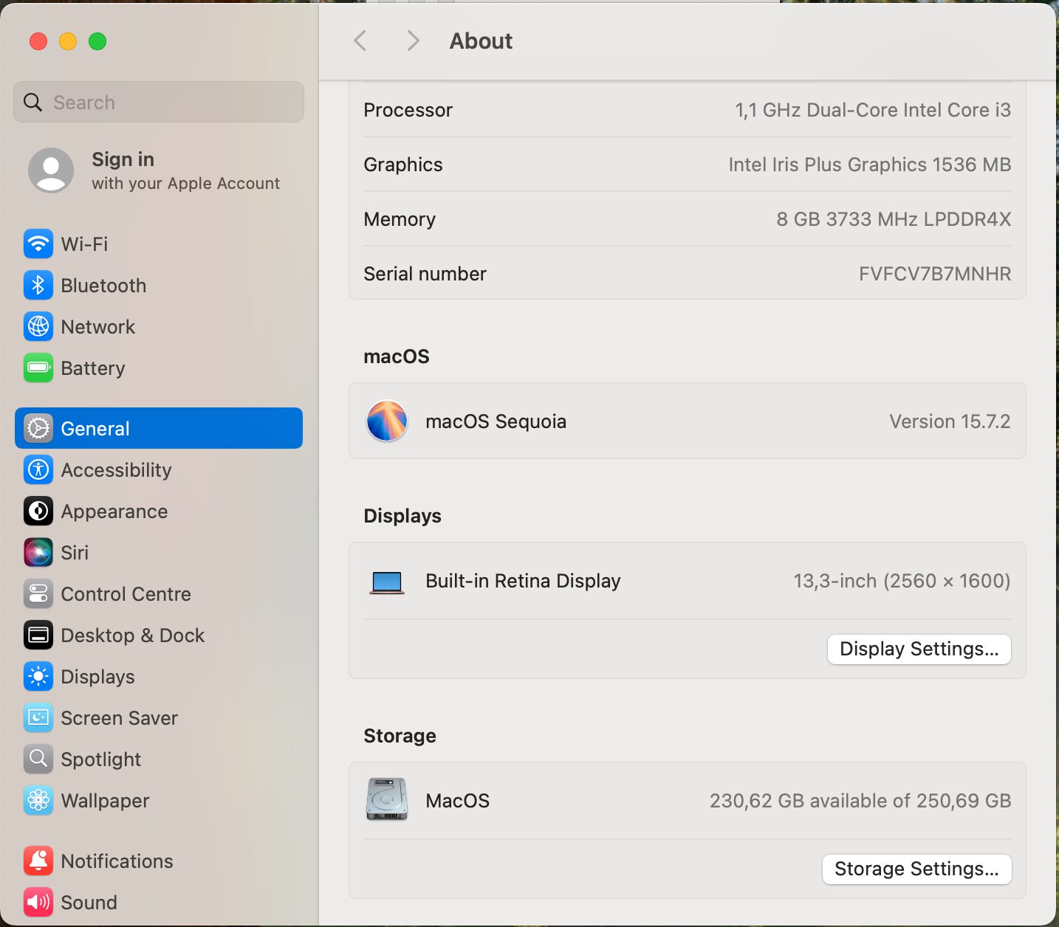Click the Display Settings... button
The width and height of the screenshot is (1059, 927).
point(919,649)
